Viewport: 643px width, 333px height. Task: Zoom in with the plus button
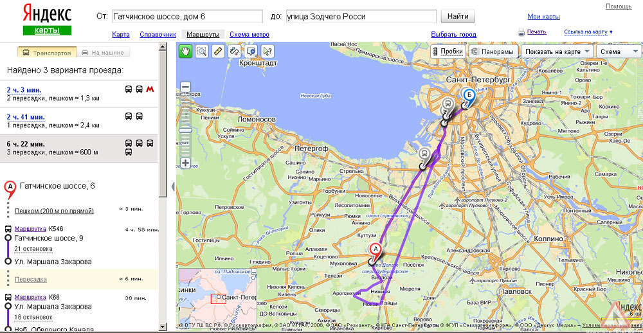[x=185, y=163]
